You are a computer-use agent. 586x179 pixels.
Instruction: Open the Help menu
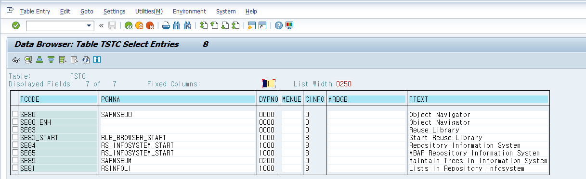pyautogui.click(x=251, y=11)
